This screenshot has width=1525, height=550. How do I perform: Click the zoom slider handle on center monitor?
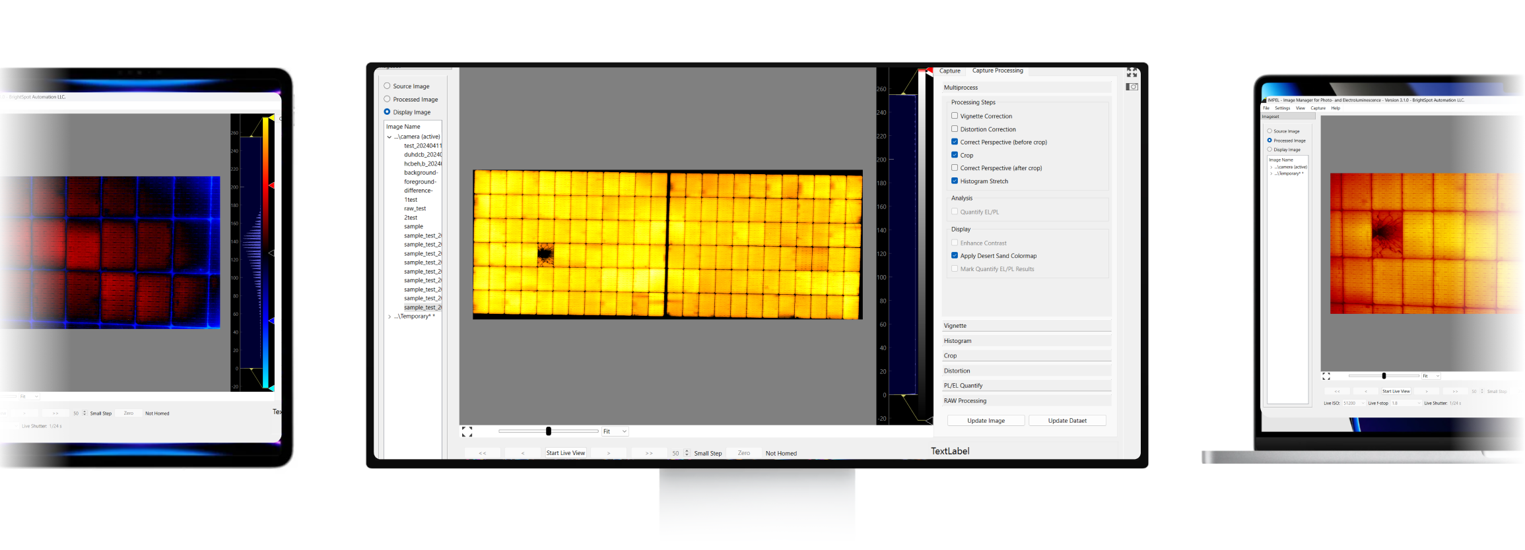pos(549,431)
